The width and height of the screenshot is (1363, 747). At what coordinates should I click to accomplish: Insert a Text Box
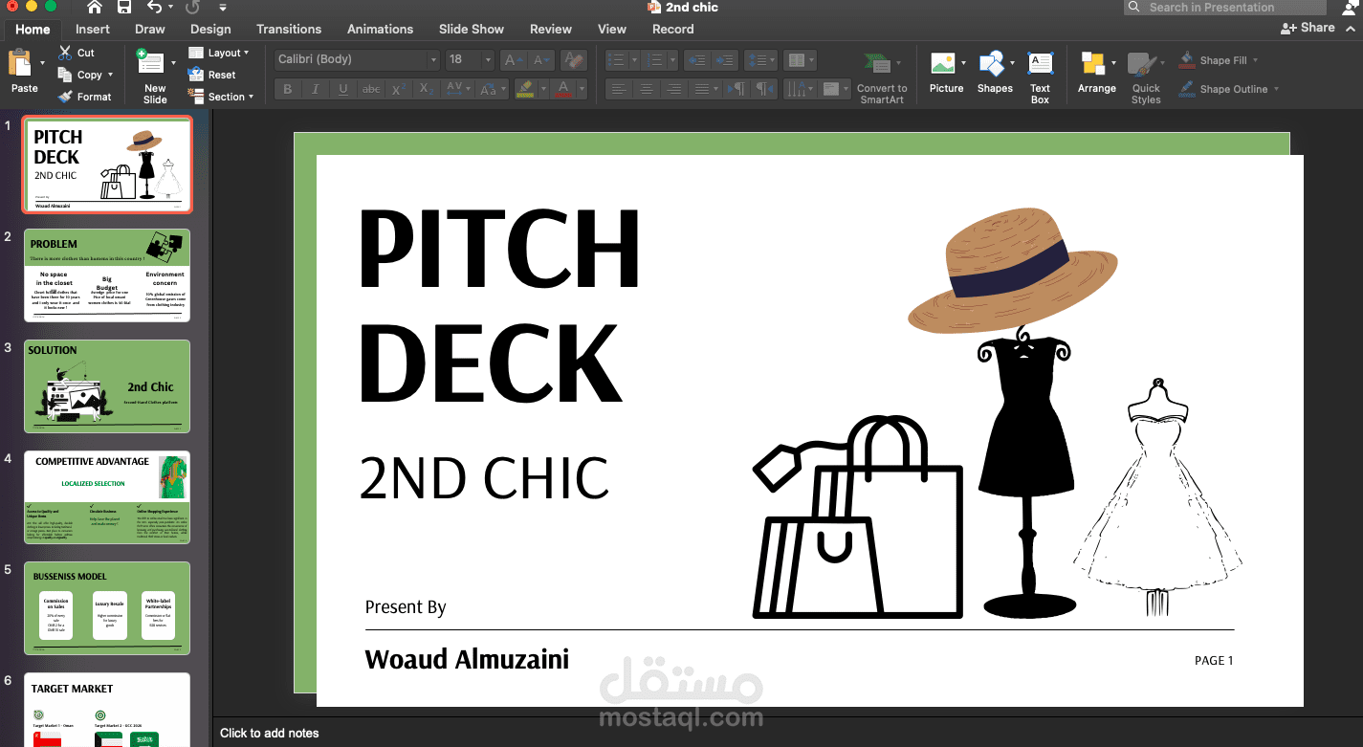coord(1040,63)
